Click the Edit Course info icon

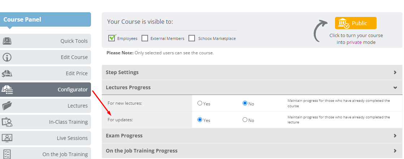pos(7,57)
